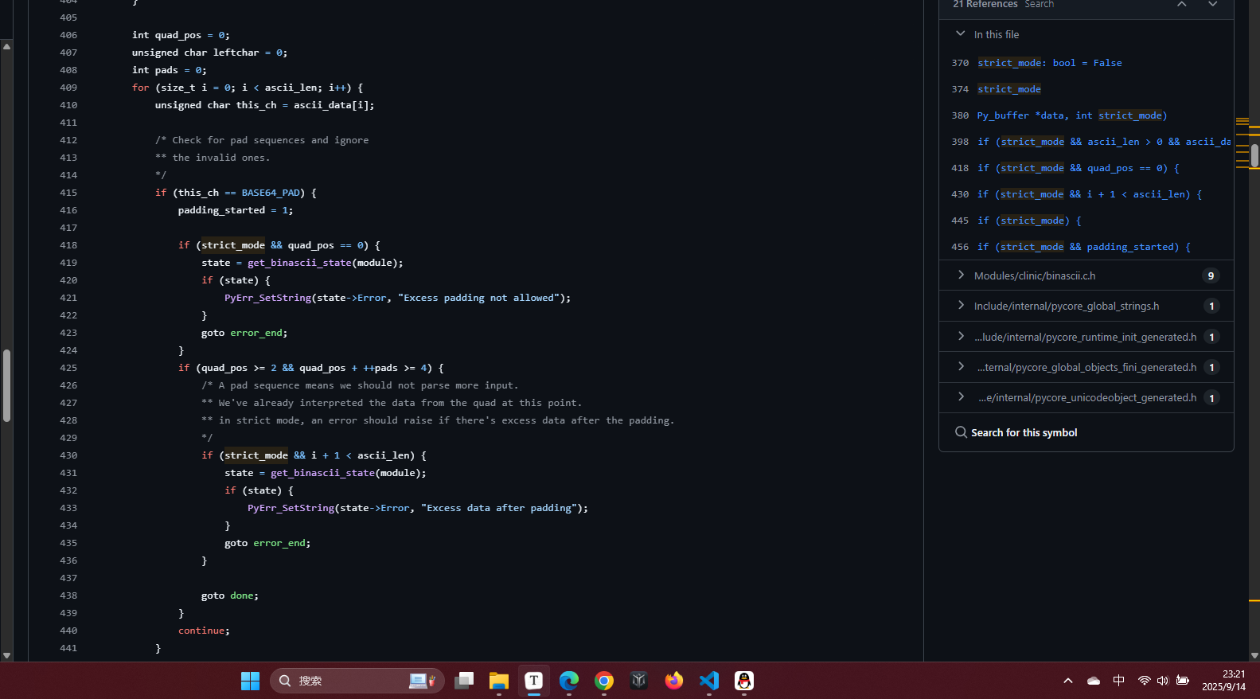Collapse the 'In this file' section

tap(960, 34)
